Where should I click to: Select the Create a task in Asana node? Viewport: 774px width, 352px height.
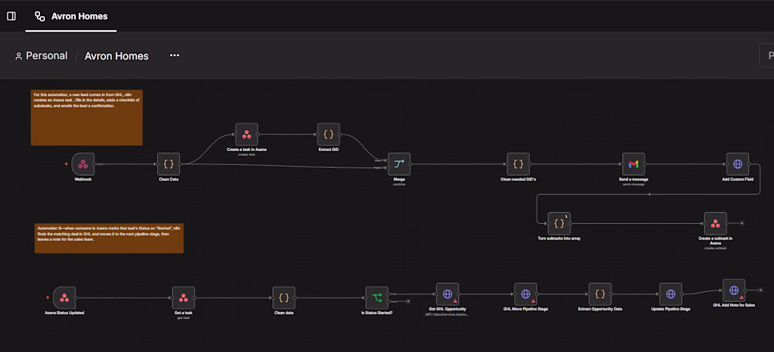point(246,134)
